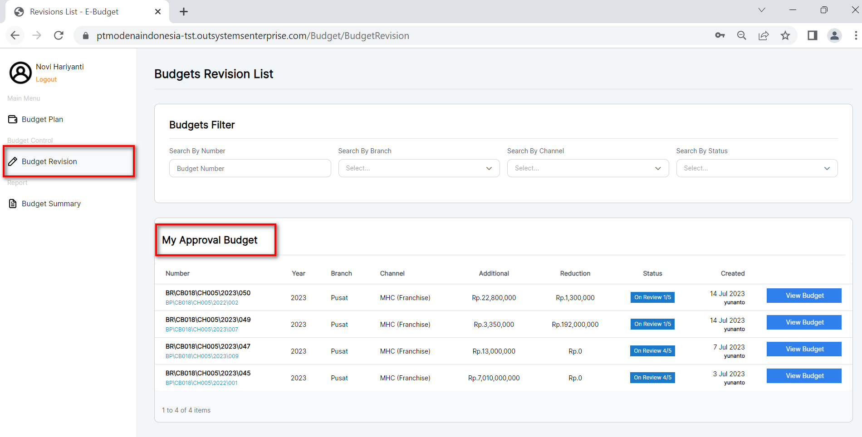Open Budget Summary menu item
Image resolution: width=862 pixels, height=437 pixels.
pyautogui.click(x=51, y=204)
